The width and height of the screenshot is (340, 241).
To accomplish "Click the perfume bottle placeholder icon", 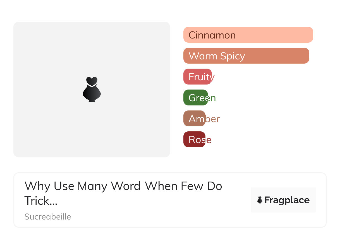I will [92, 89].
